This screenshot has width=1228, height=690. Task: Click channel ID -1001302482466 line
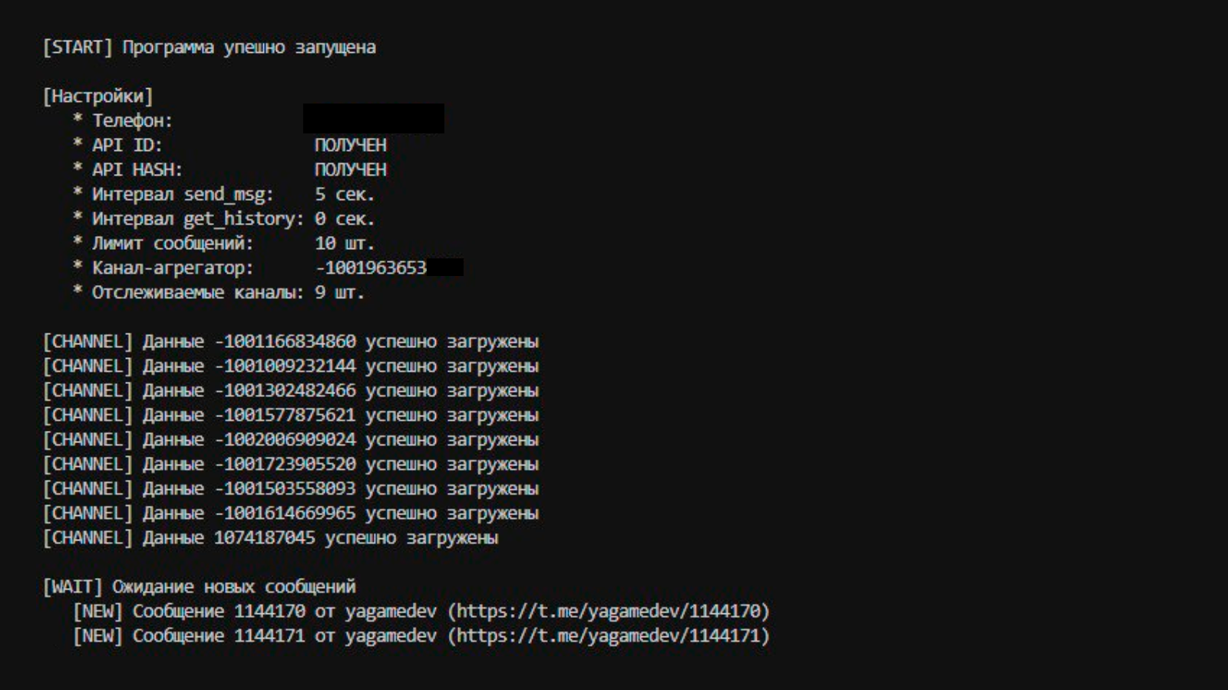pyautogui.click(x=291, y=390)
